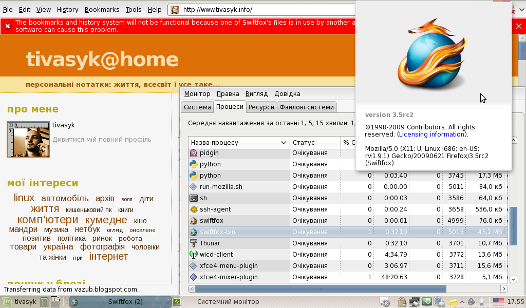Click the second python process icon
Screen dimensions: 526x308
click(194, 175)
